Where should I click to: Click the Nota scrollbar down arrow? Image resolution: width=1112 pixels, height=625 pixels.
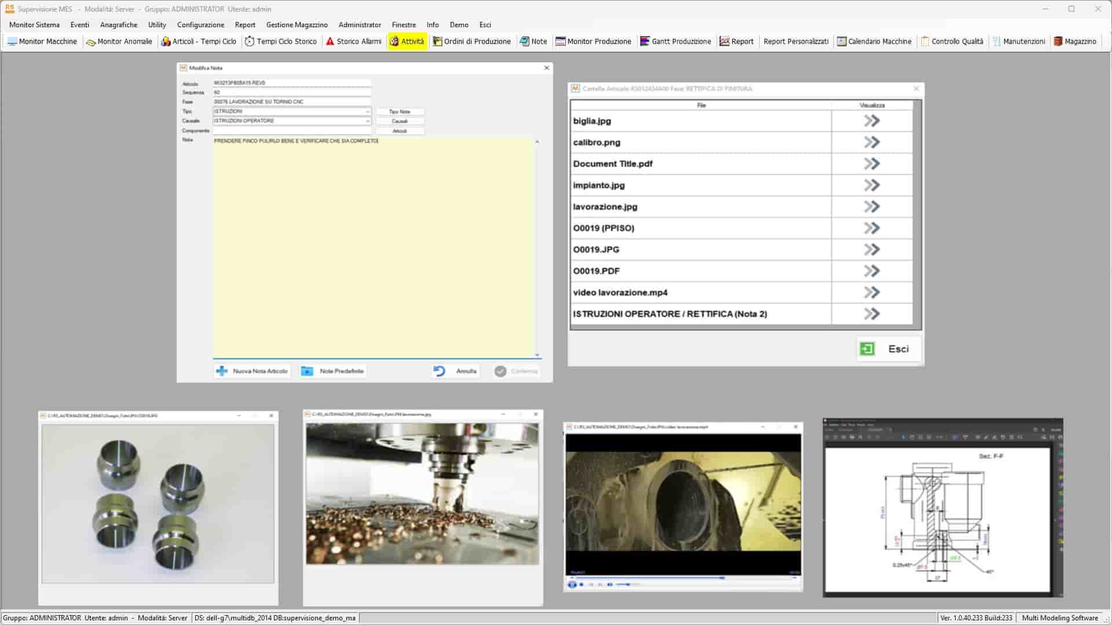coord(537,355)
